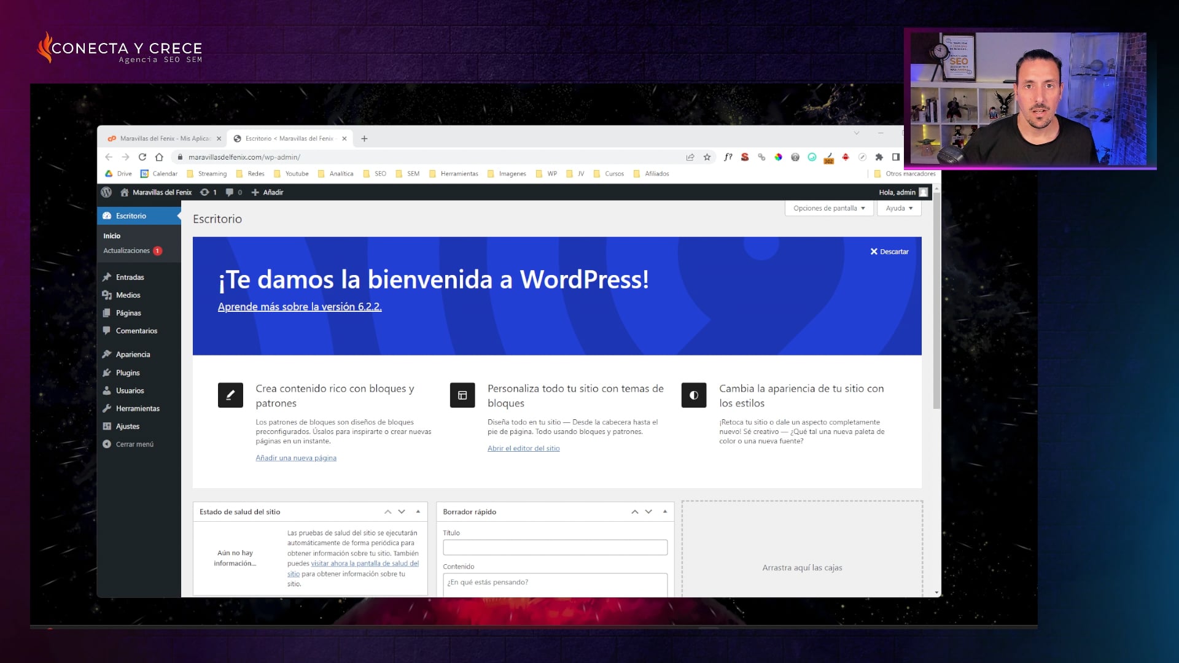
Task: Close the Escritorio browser tab
Action: pos(344,139)
